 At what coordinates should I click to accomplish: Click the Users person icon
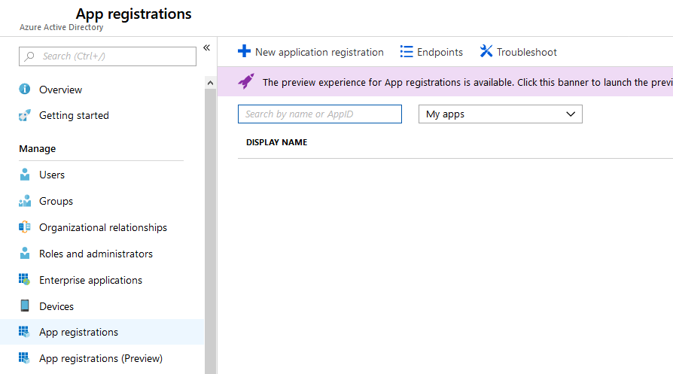point(25,175)
